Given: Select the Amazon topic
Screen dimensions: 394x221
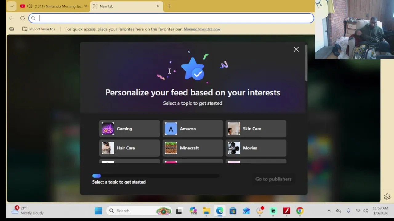Looking at the screenshot, I should (x=193, y=129).
